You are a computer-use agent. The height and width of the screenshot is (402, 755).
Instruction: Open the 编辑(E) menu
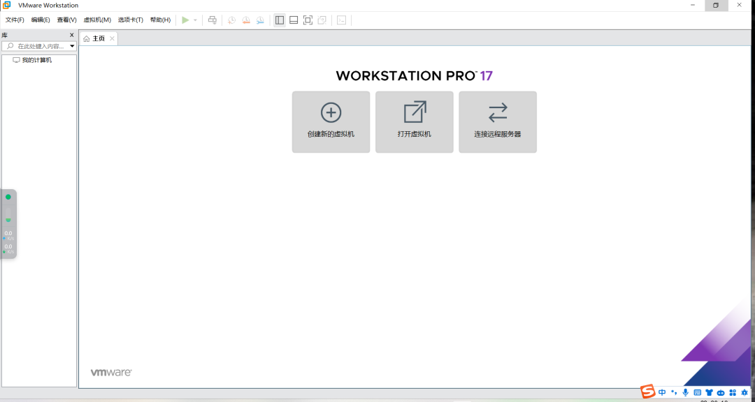click(x=41, y=20)
